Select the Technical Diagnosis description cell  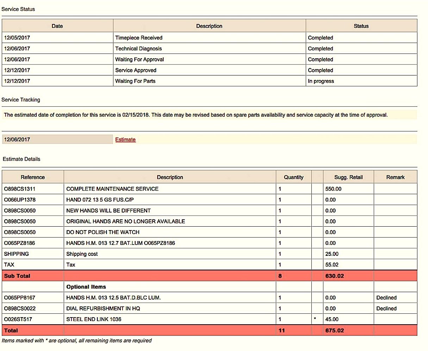138,49
